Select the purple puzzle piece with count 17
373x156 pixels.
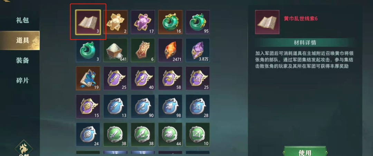[143, 22]
